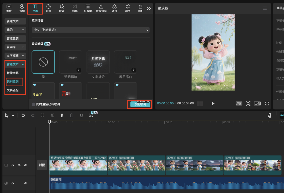Open the 特效 effects panel
284x193 pixels.
tap(62, 8)
